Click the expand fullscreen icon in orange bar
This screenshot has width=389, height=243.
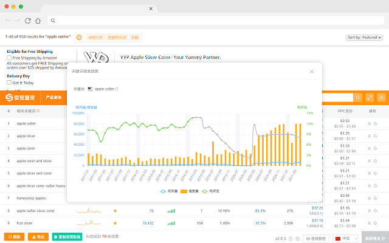369,98
